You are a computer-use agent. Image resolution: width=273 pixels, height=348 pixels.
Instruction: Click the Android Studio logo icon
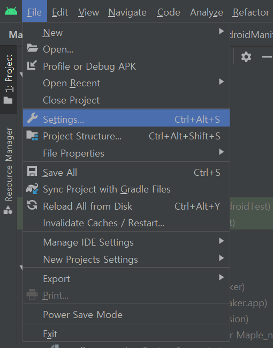point(11,11)
